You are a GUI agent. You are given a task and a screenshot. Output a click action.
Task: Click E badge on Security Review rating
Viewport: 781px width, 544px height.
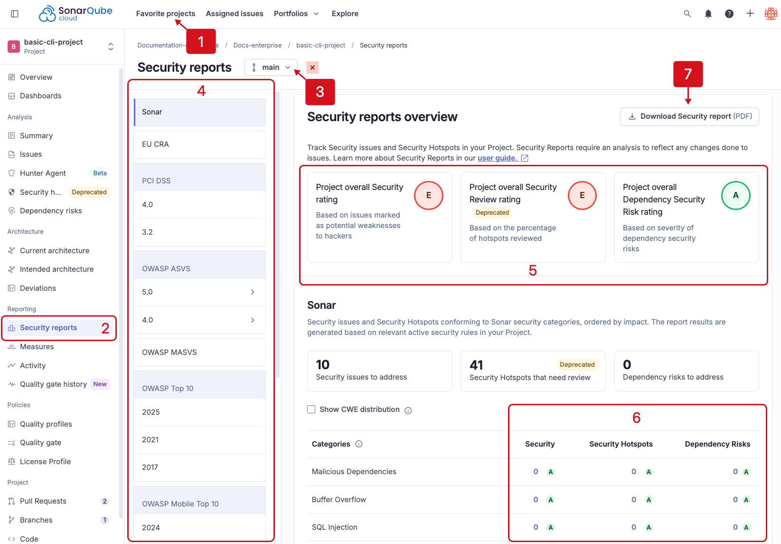pyautogui.click(x=582, y=195)
